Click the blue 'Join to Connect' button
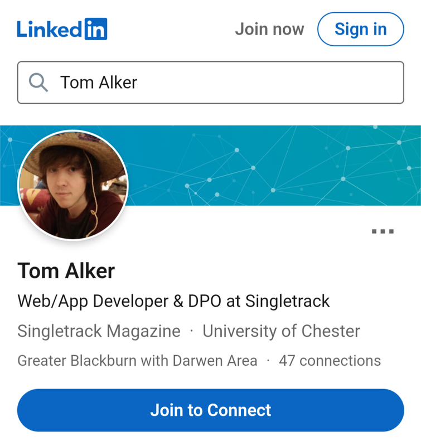The width and height of the screenshot is (421, 446). point(211,410)
